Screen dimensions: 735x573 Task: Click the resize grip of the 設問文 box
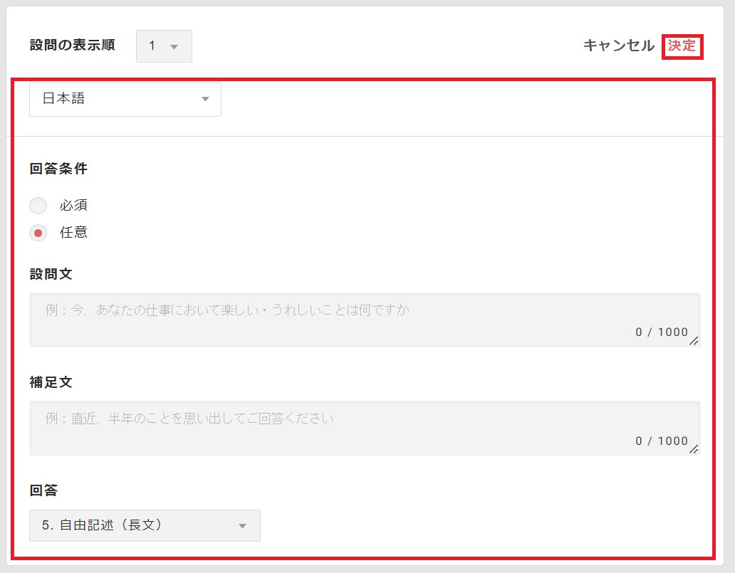point(694,342)
